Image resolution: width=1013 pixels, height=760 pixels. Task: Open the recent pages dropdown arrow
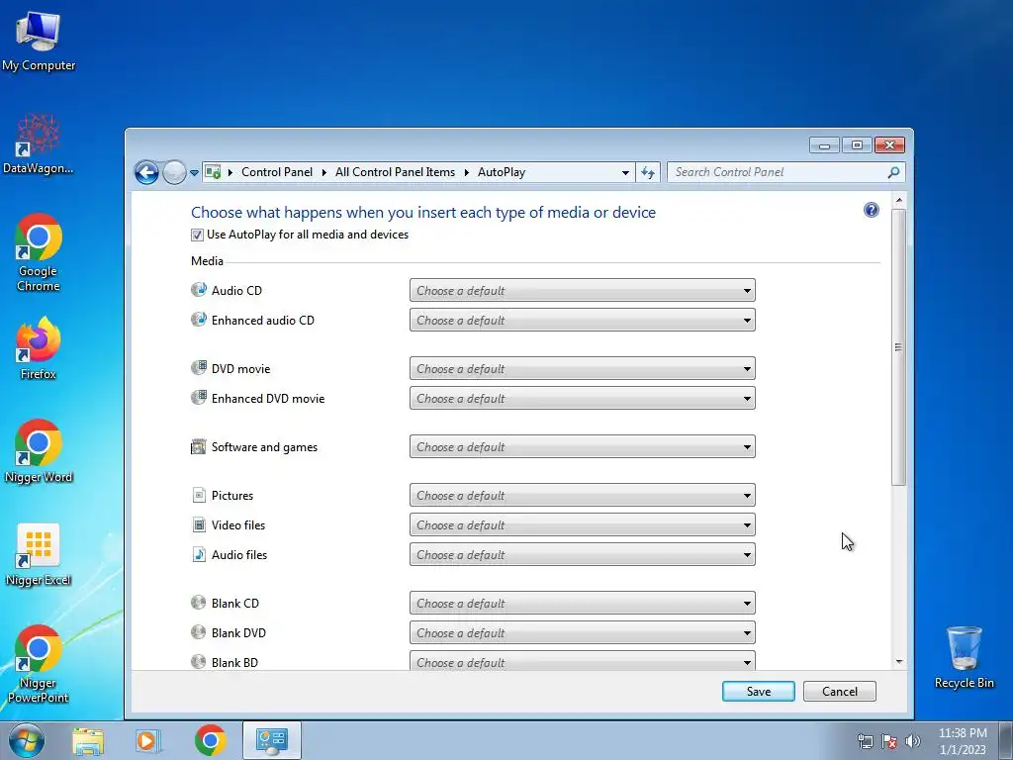[194, 173]
